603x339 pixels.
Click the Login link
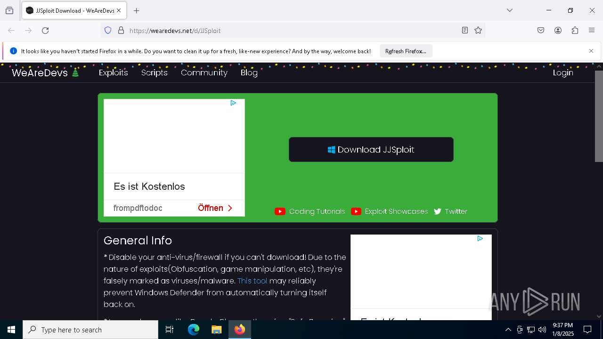pos(563,73)
